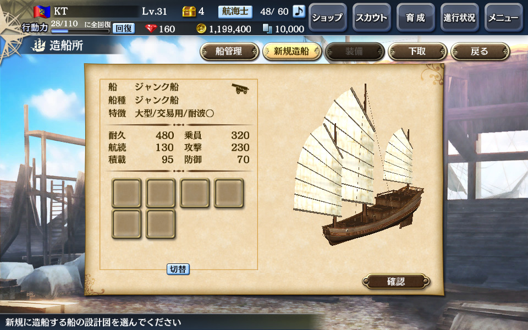Click the blue ticket resource icon

tap(267, 29)
